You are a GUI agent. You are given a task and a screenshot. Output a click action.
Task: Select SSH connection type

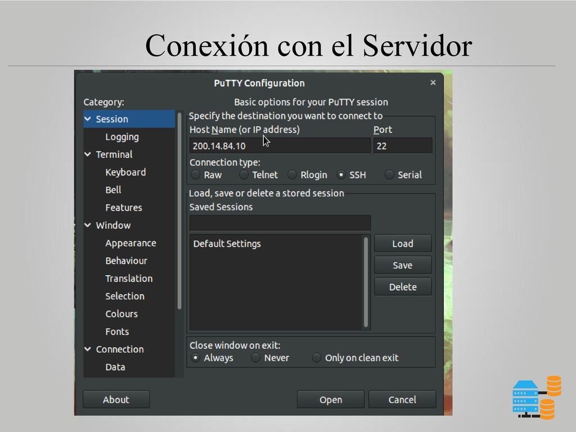[341, 174]
